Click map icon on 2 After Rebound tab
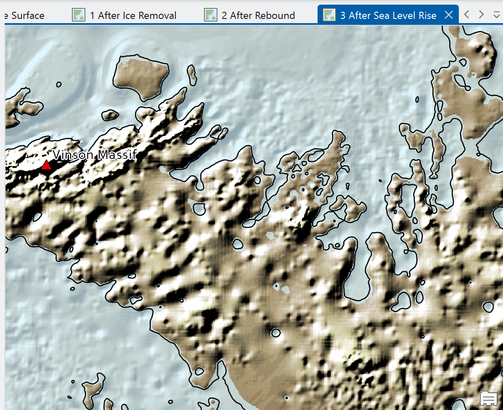The image size is (503, 410). (211, 15)
